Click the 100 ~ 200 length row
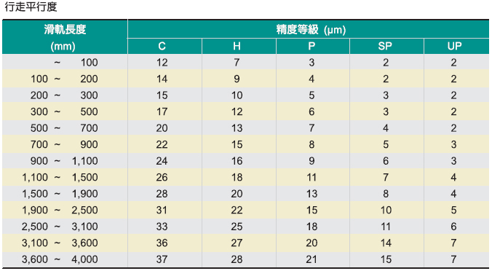 click(x=246, y=79)
